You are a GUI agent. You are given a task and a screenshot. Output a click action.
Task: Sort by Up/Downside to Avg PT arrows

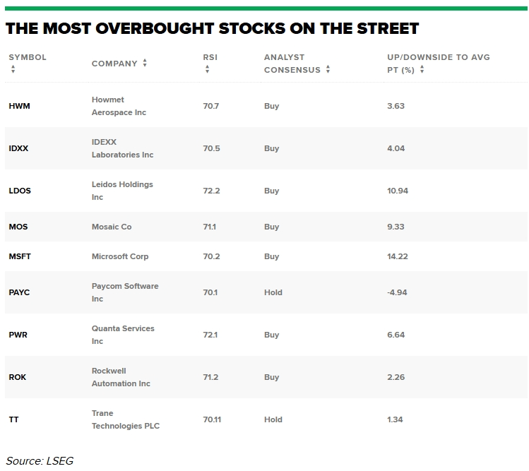(422, 69)
